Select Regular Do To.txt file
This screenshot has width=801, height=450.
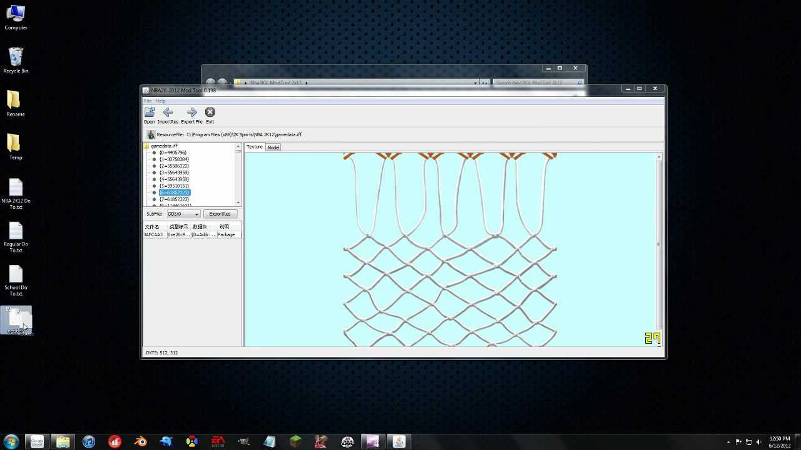(x=16, y=237)
